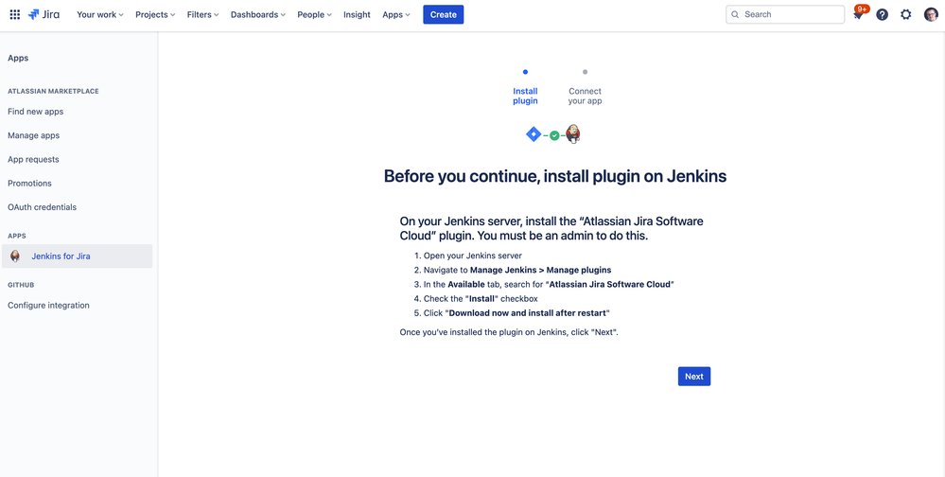The height and width of the screenshot is (477, 945).
Task: Click the heading Before you continue
Action: 555,175
